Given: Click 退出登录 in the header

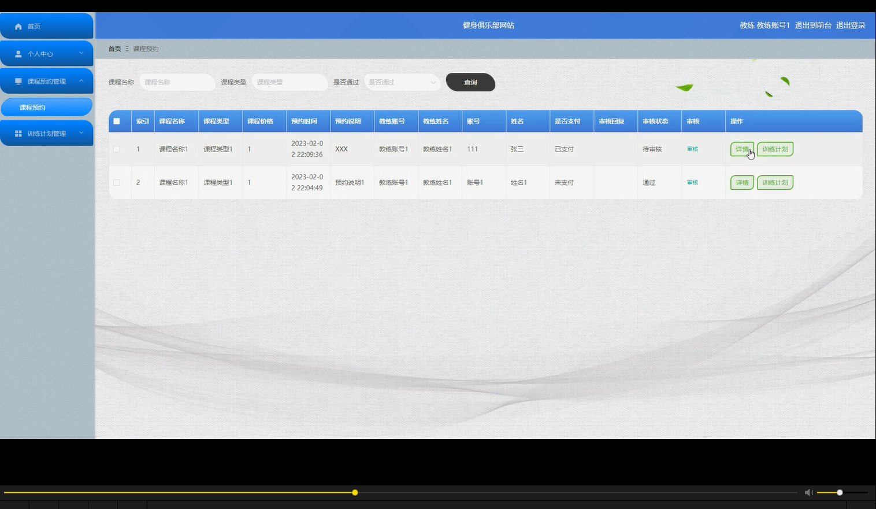Looking at the screenshot, I should pyautogui.click(x=851, y=25).
